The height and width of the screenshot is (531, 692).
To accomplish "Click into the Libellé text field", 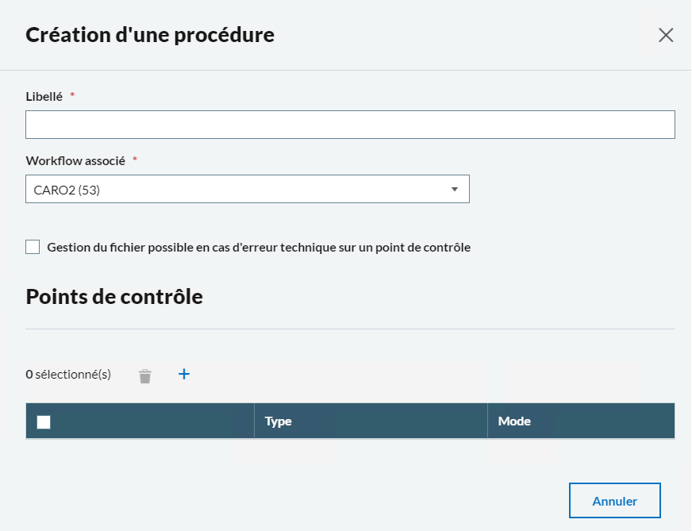I will click(350, 125).
